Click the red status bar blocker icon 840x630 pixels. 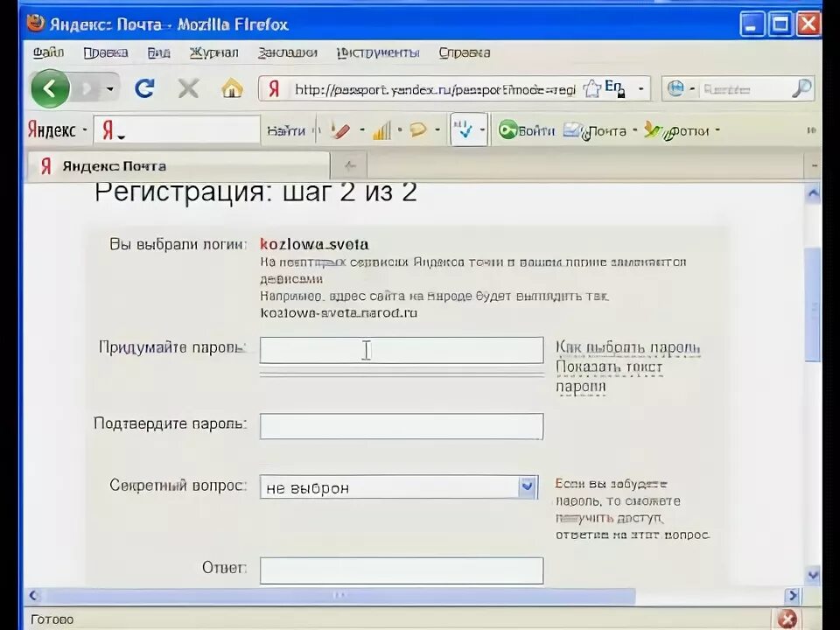coord(787,619)
